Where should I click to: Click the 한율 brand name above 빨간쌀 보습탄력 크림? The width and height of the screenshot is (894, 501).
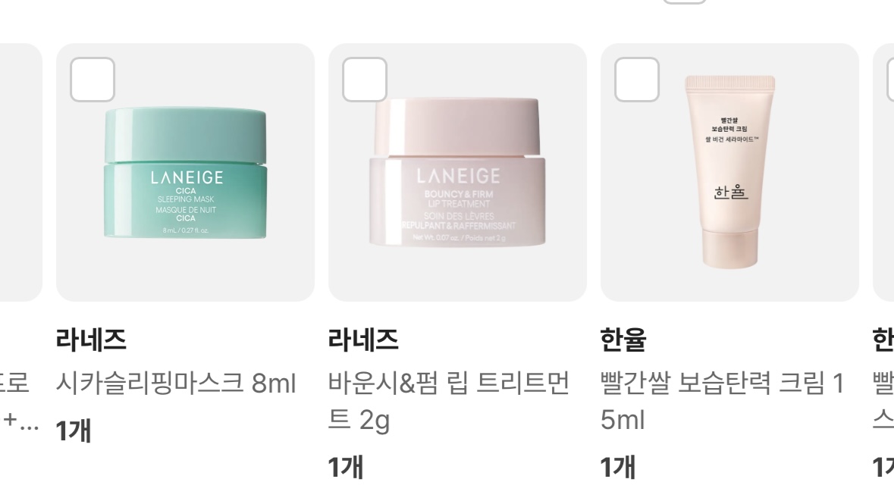pyautogui.click(x=623, y=340)
